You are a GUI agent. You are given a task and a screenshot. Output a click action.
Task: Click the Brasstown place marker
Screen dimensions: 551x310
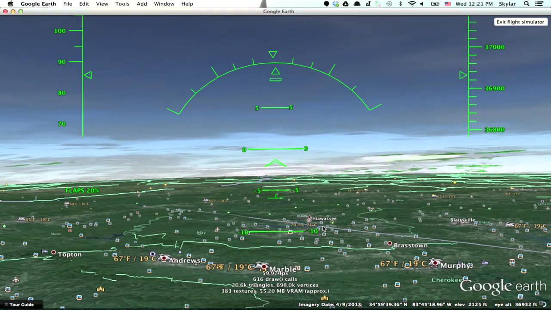point(390,244)
